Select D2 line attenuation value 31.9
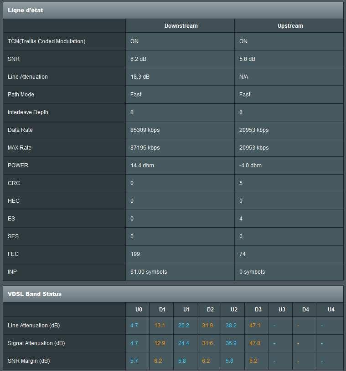The image size is (346, 371). [x=207, y=326]
